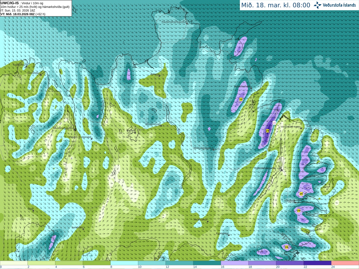
Task: Click the 0–2 m/s pale yellow legend swatch
Action: pyautogui.click(x=14, y=263)
